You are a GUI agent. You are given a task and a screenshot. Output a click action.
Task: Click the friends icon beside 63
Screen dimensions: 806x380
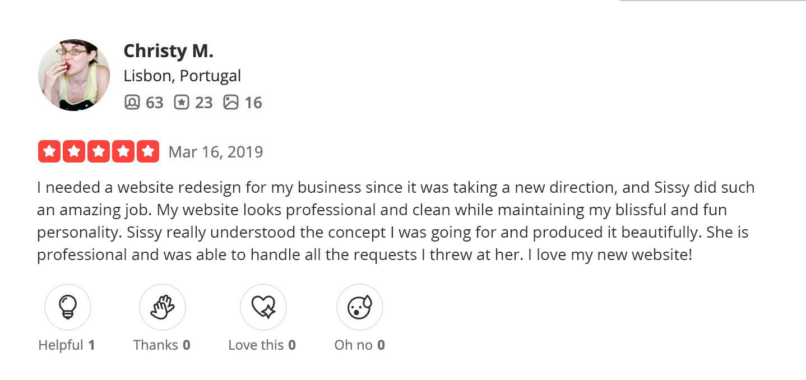(x=132, y=103)
